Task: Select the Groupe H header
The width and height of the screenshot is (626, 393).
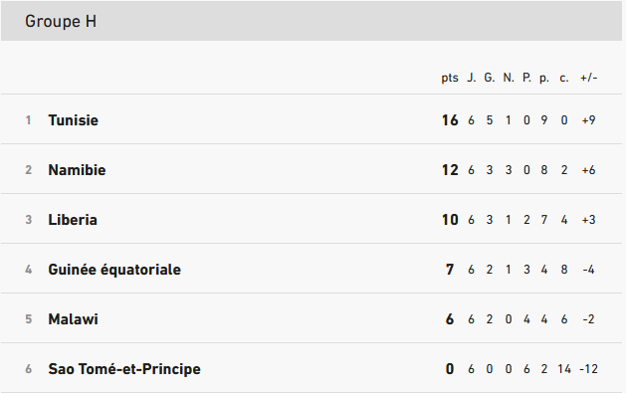Action: click(61, 21)
